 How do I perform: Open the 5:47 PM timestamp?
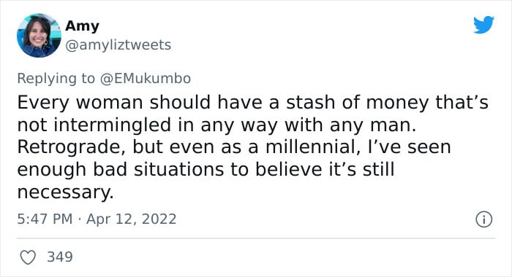coord(45,219)
